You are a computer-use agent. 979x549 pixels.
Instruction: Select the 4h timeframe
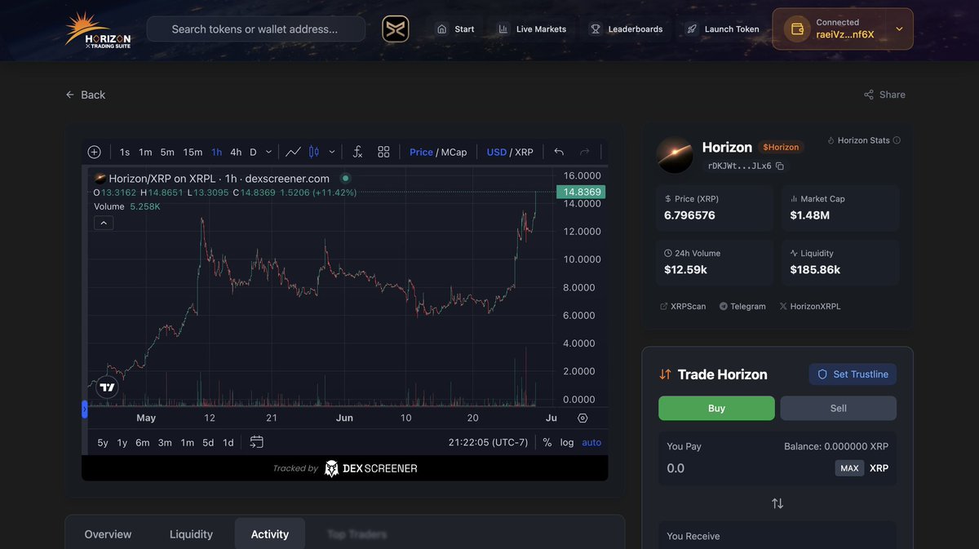236,152
